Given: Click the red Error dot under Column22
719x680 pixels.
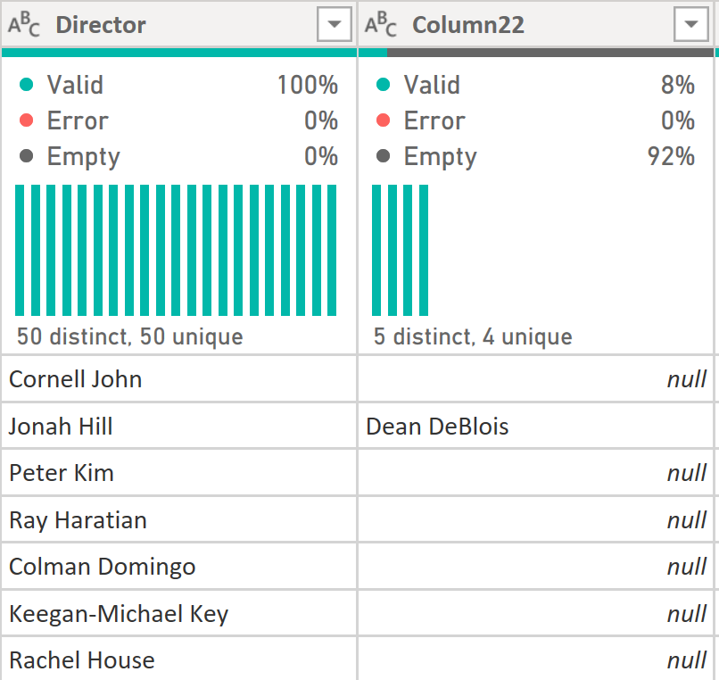Looking at the screenshot, I should coord(384,120).
